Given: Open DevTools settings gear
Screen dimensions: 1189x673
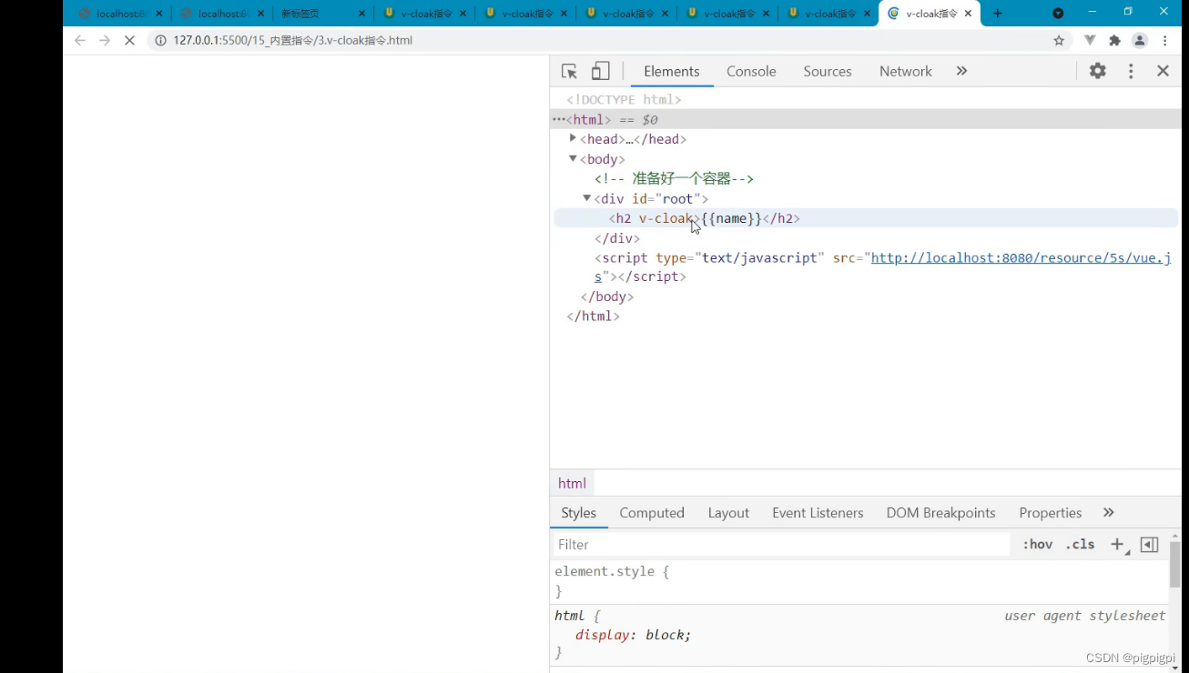Looking at the screenshot, I should click(1098, 71).
